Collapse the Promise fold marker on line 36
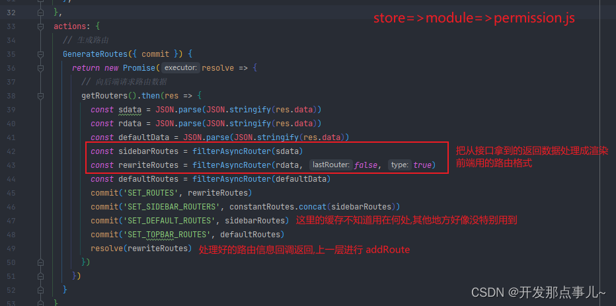Image resolution: width=616 pixels, height=306 pixels. pos(40,68)
